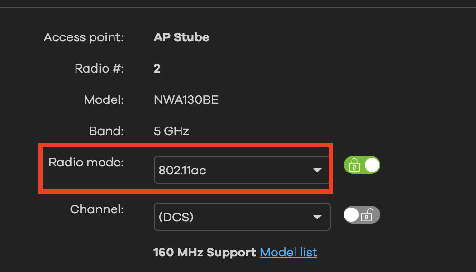Viewport: 476px width, 272px height.
Task: Click the Radio mode dropdown arrow
Action: click(317, 170)
